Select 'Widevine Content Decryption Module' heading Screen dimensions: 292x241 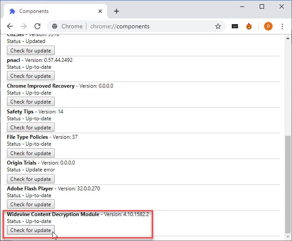pos(53,214)
